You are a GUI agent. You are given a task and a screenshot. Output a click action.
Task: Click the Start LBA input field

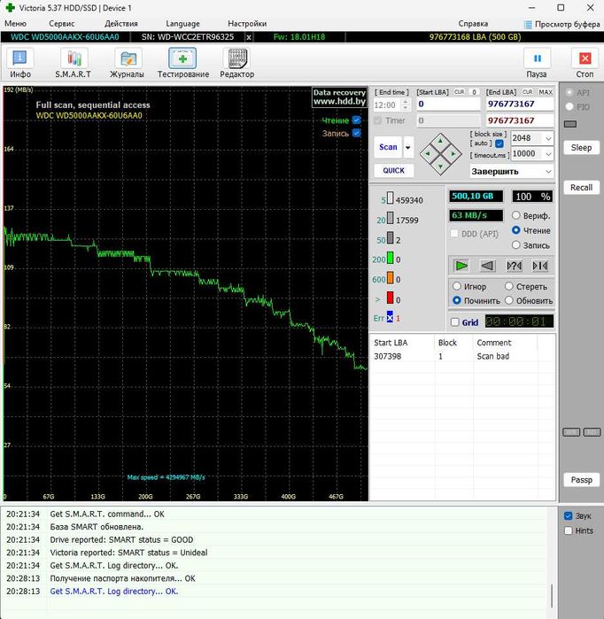click(449, 104)
